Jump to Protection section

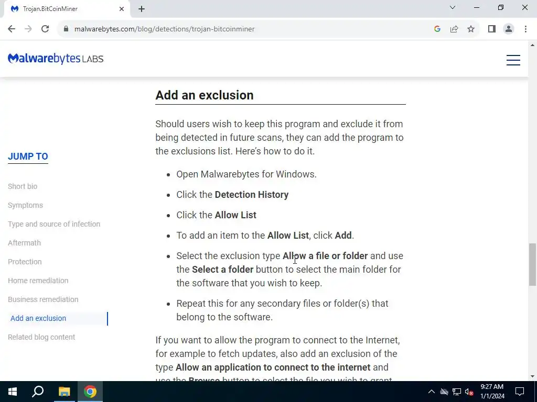pos(25,262)
